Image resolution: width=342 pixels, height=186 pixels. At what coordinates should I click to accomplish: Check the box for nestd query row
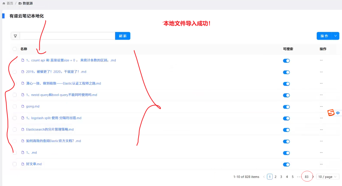pyautogui.click(x=15, y=95)
